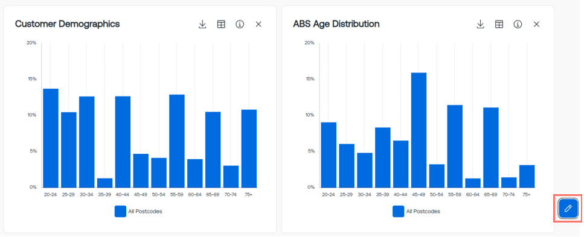Select the 55-59 bar in ABS Age Distribution
This screenshot has height=237, width=584.
(x=455, y=146)
